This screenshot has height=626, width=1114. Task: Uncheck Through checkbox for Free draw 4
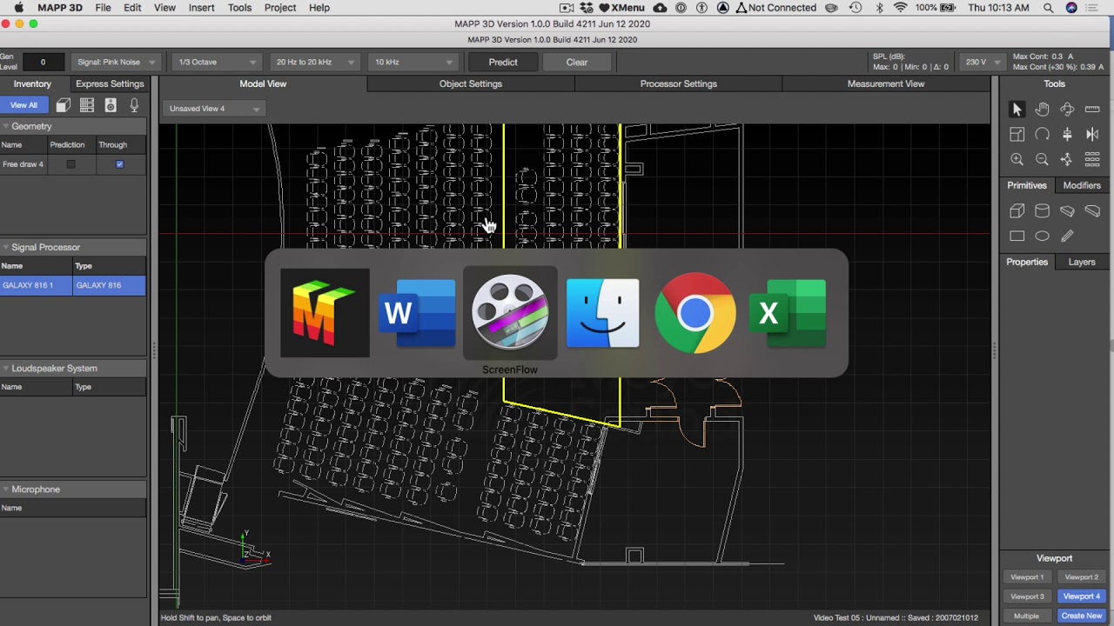tap(119, 164)
